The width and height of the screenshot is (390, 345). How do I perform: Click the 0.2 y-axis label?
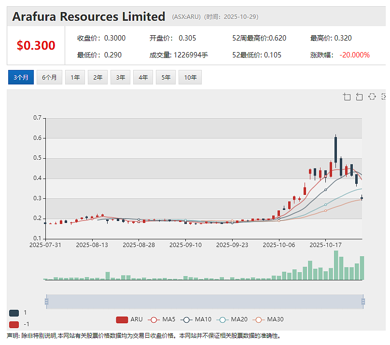37,218
